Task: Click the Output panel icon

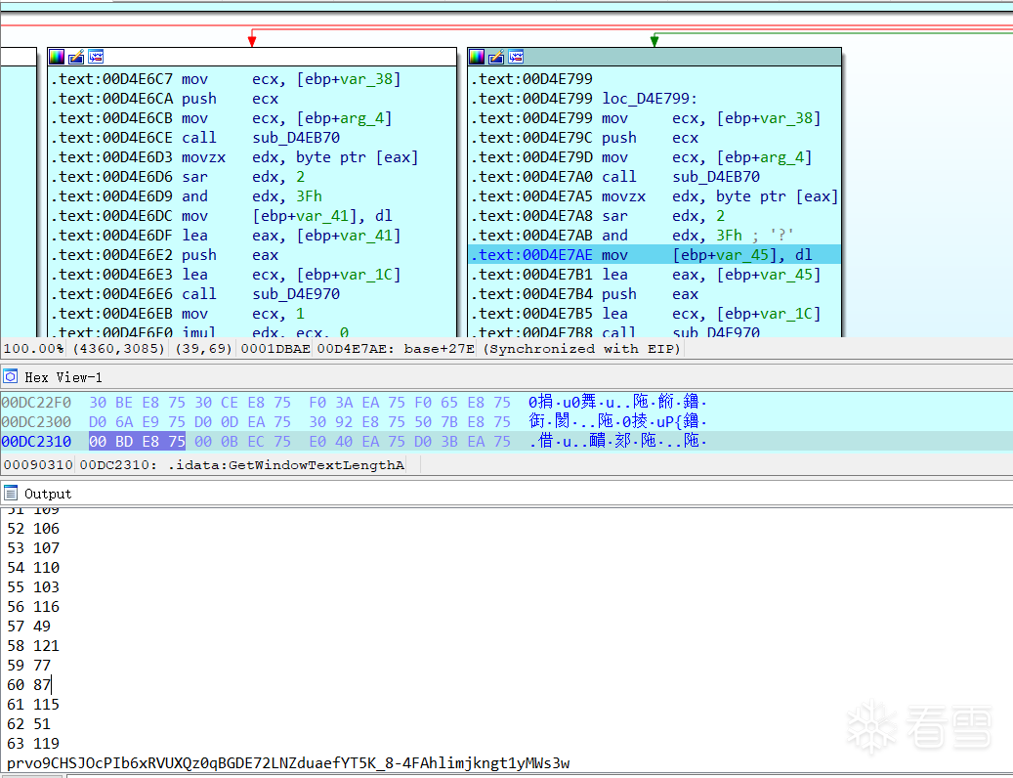Action: click(x=11, y=493)
